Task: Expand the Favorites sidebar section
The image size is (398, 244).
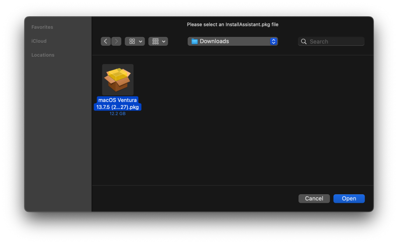Action: click(x=42, y=27)
